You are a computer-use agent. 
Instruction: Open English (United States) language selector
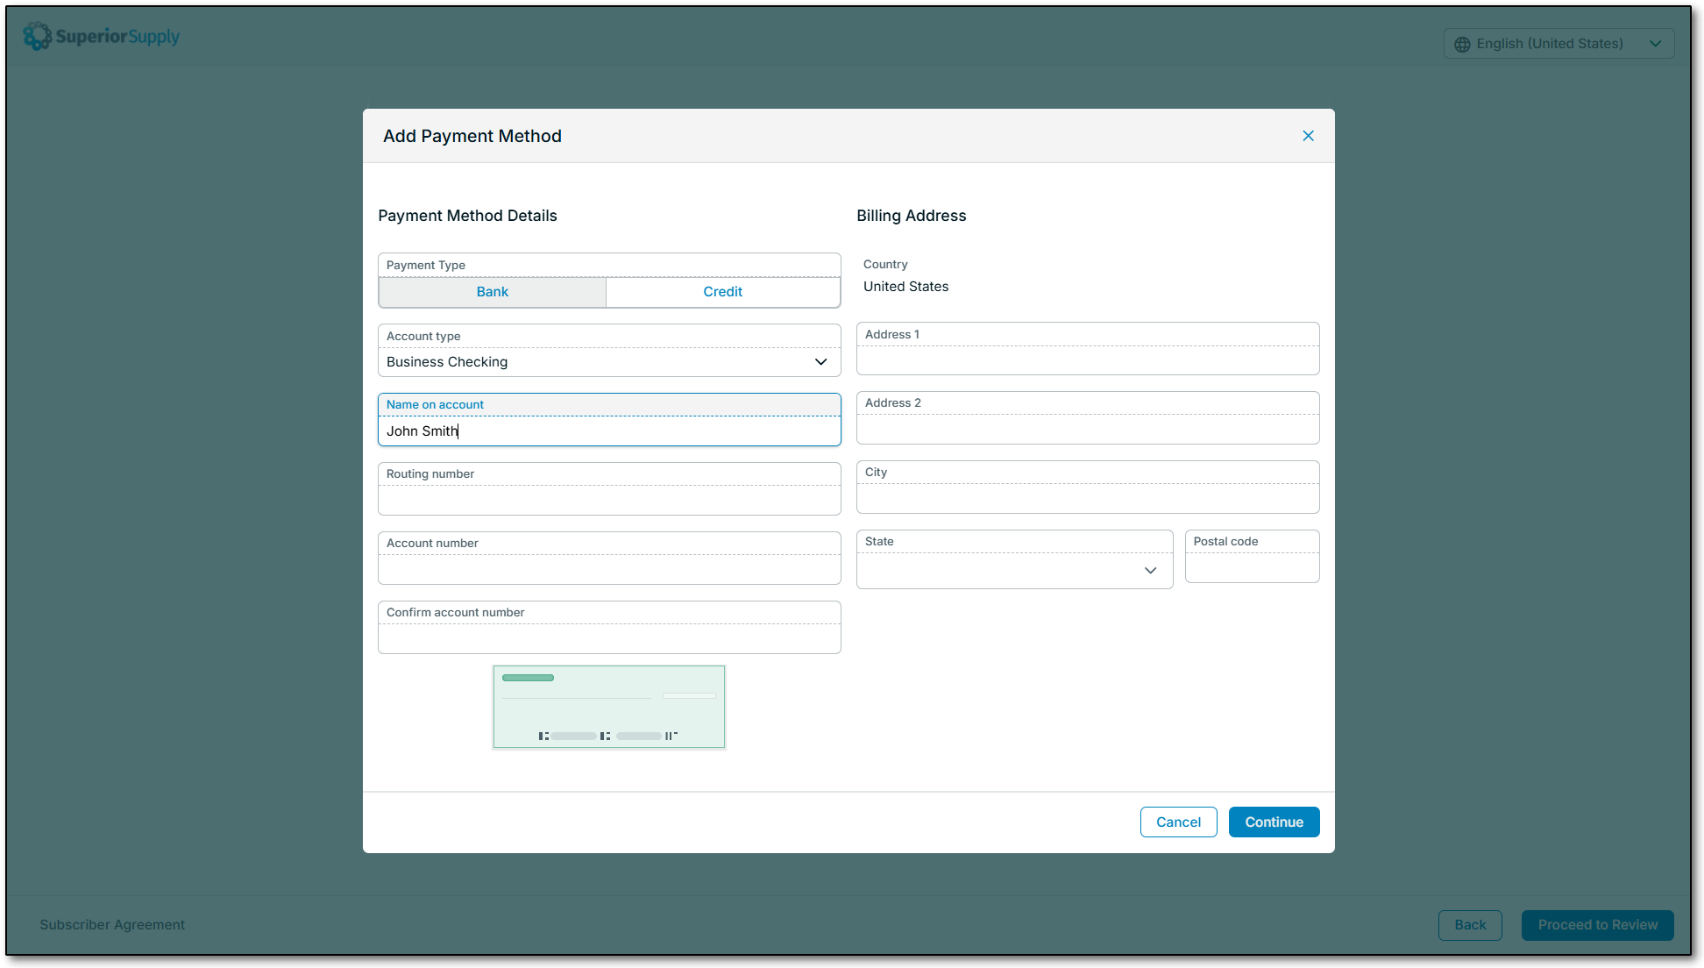click(1558, 44)
